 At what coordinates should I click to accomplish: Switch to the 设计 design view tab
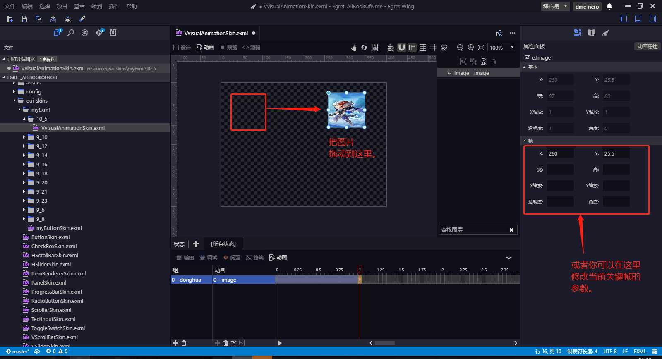pos(182,48)
